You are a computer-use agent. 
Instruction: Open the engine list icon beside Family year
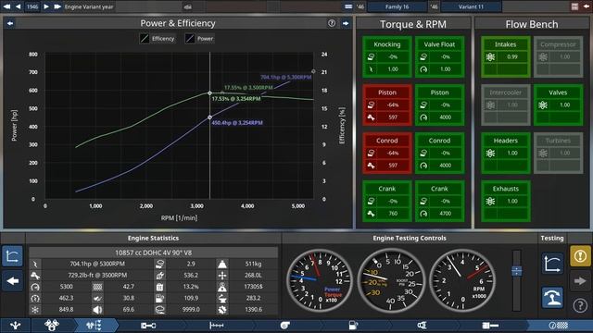pyautogui.click(x=348, y=6)
